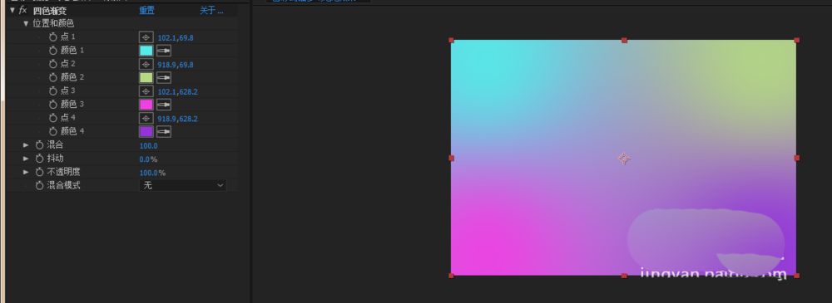Open the purple 颜色 4 swatch
This screenshot has width=832, height=303.
pyautogui.click(x=146, y=131)
